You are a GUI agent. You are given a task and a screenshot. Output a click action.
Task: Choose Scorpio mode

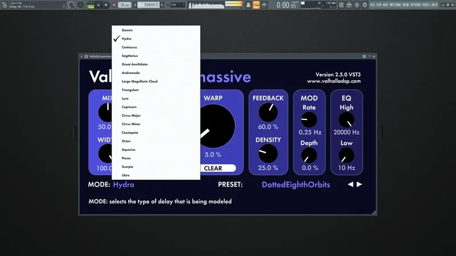tap(156, 167)
